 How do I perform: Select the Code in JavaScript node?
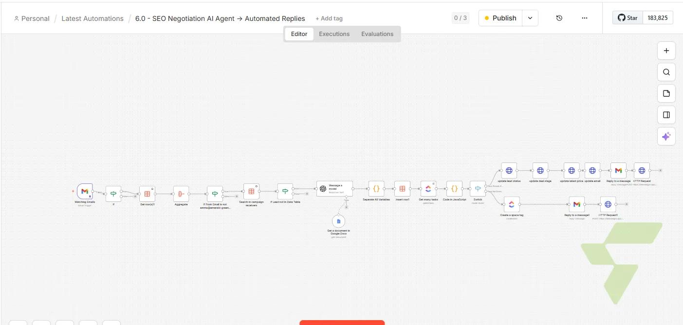[454, 188]
